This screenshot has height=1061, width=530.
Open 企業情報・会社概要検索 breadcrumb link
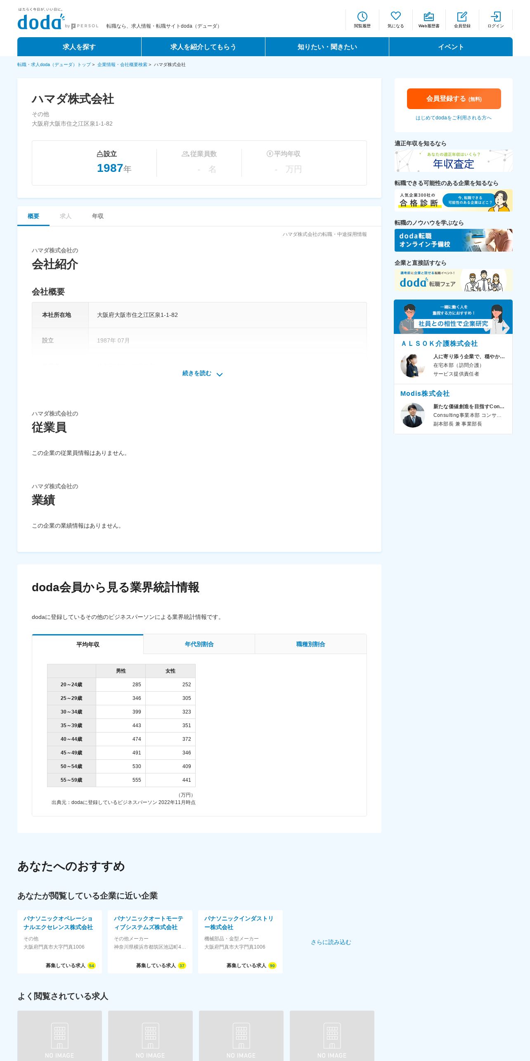click(x=122, y=65)
